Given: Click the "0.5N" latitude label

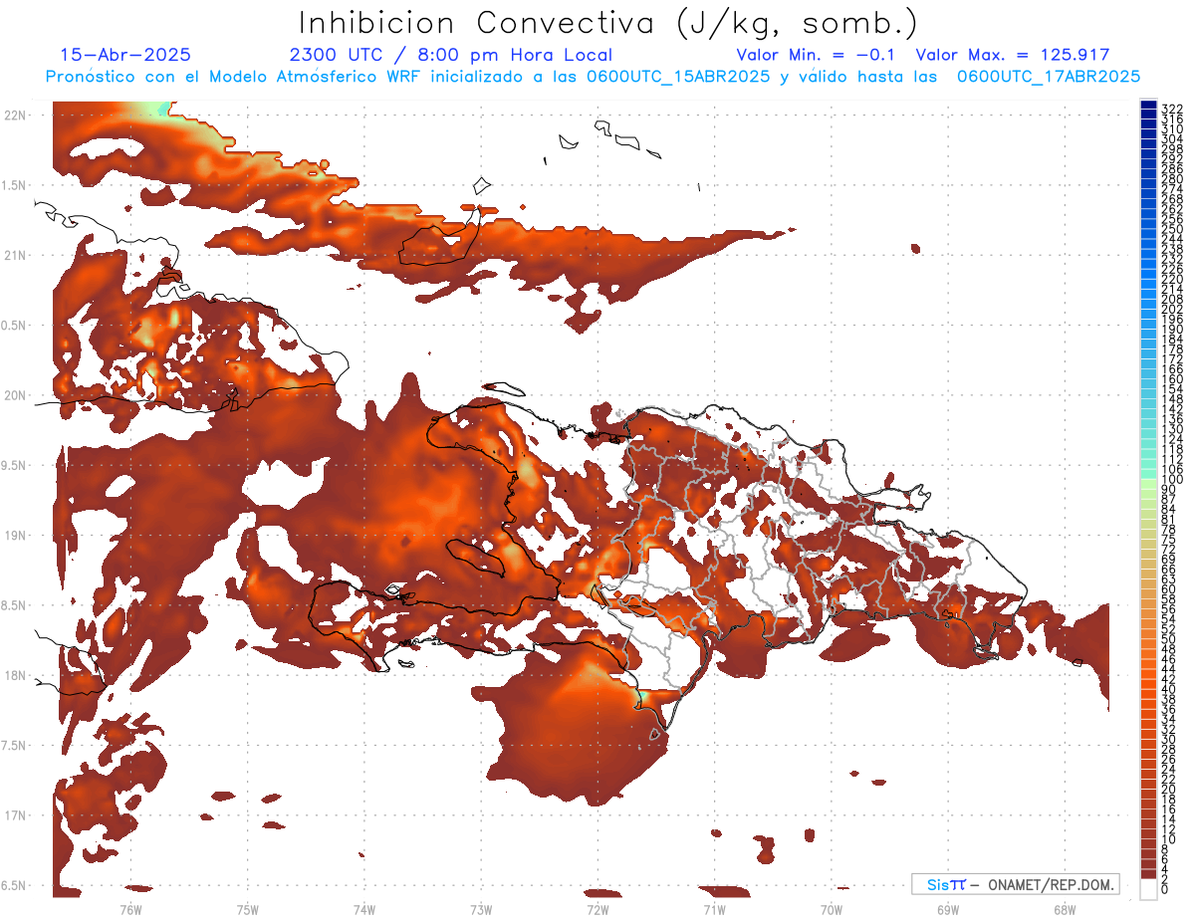Looking at the screenshot, I should point(14,326).
